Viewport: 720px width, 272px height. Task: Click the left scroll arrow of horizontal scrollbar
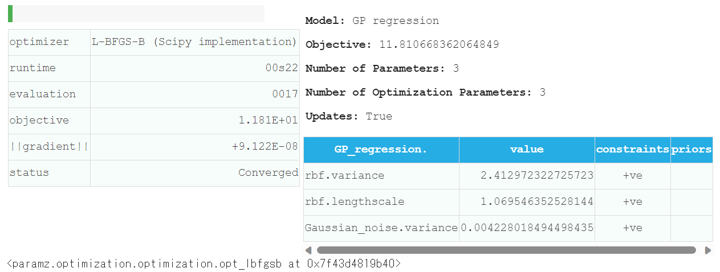tap(308, 250)
